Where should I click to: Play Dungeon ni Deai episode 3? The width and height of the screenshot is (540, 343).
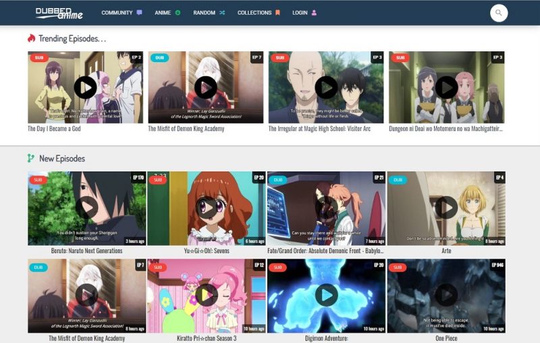[x=446, y=88]
